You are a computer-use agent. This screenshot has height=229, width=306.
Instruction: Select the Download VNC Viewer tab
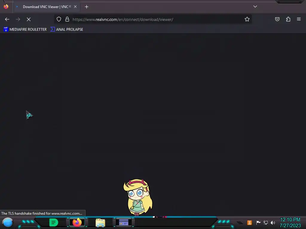tap(47, 7)
